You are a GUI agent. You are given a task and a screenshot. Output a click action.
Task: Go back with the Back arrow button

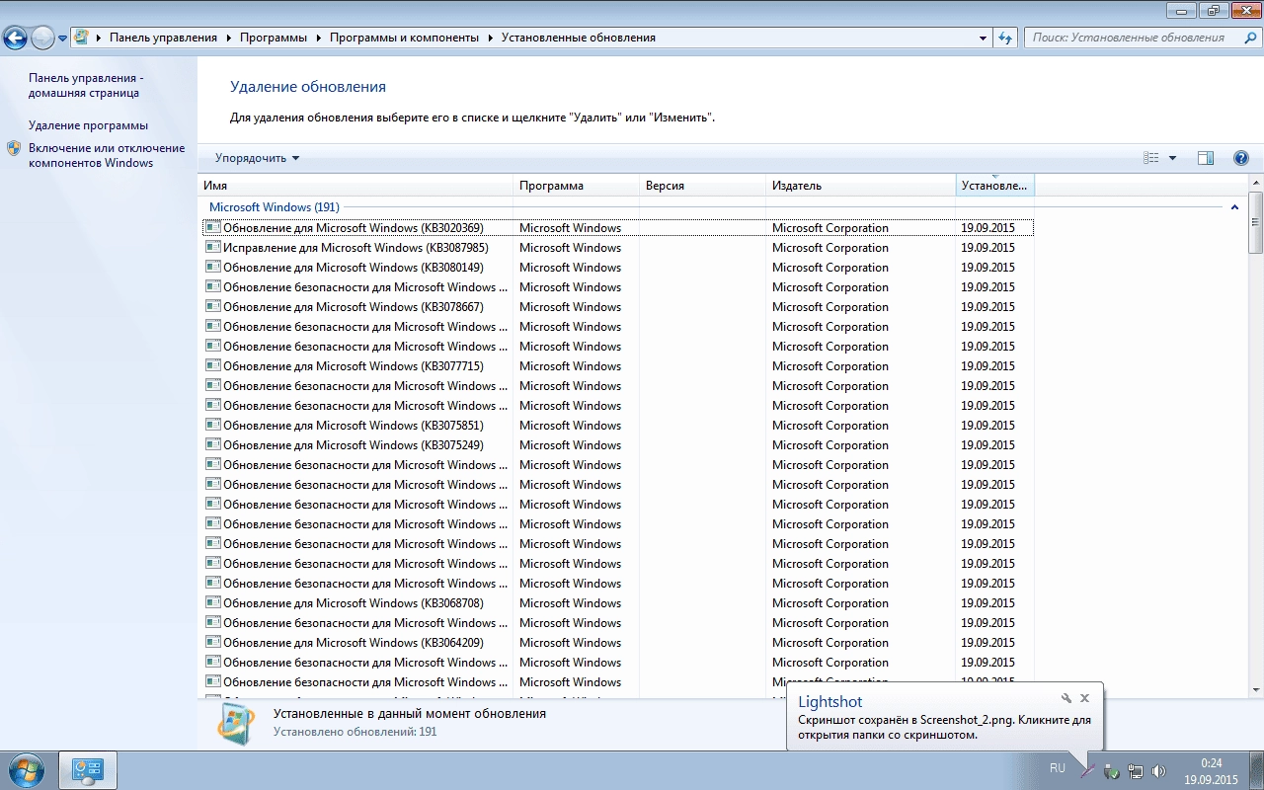(x=15, y=38)
